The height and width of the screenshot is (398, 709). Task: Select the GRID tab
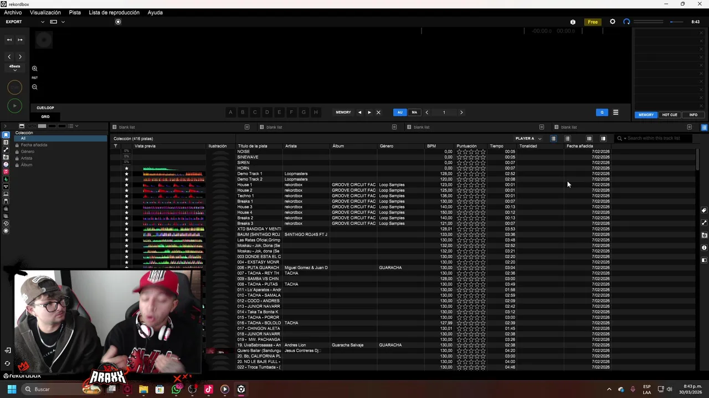45,117
